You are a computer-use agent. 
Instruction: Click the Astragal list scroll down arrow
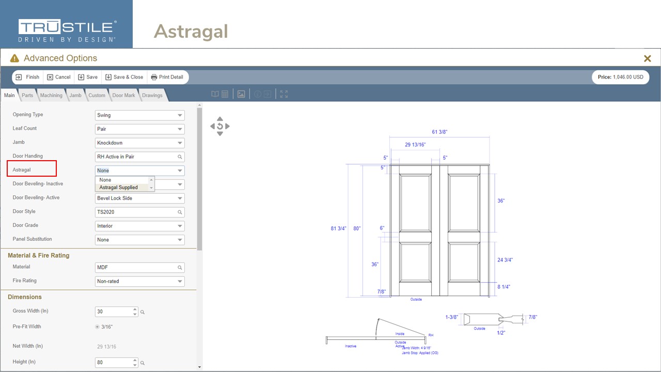[151, 188]
